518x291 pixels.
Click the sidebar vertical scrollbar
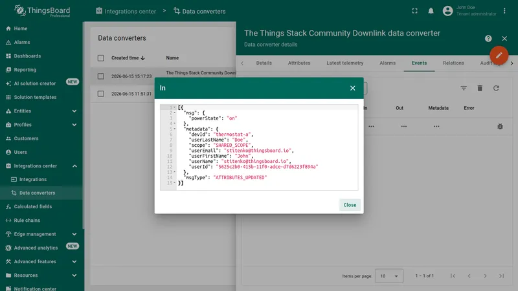84,125
